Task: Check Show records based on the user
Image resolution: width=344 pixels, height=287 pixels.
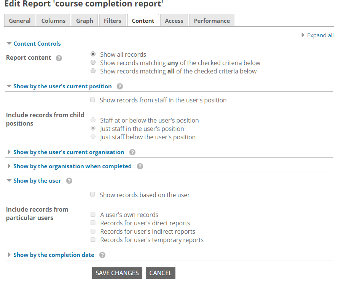Action: pos(92,195)
